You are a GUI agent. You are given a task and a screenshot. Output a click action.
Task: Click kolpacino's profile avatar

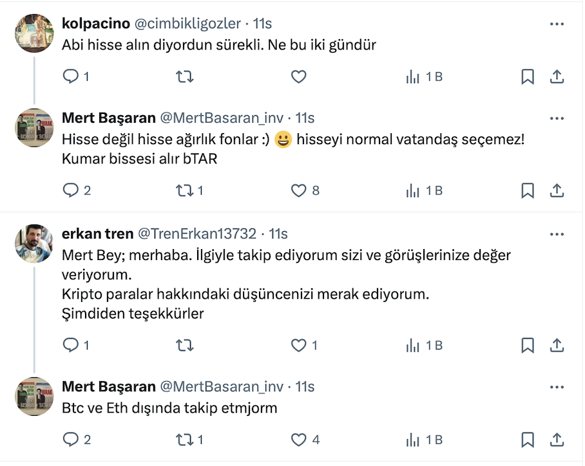pyautogui.click(x=34, y=33)
